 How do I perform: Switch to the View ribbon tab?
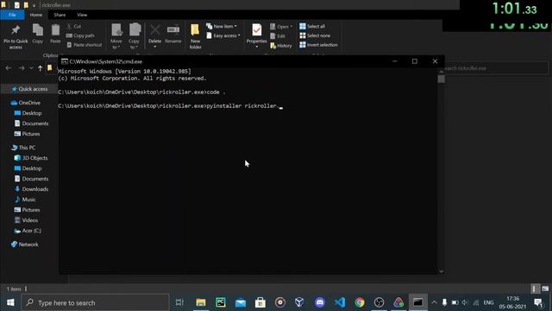click(x=82, y=15)
